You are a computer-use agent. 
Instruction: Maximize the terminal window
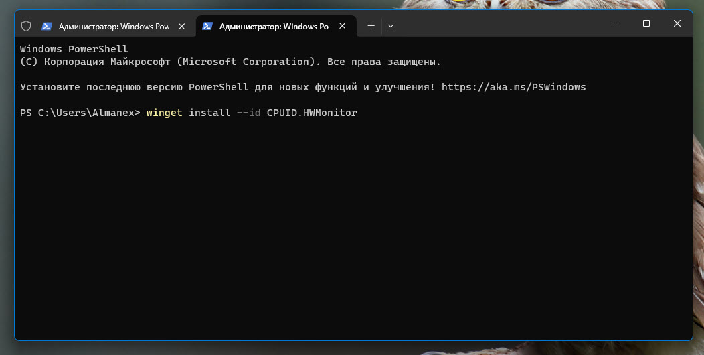(x=646, y=23)
